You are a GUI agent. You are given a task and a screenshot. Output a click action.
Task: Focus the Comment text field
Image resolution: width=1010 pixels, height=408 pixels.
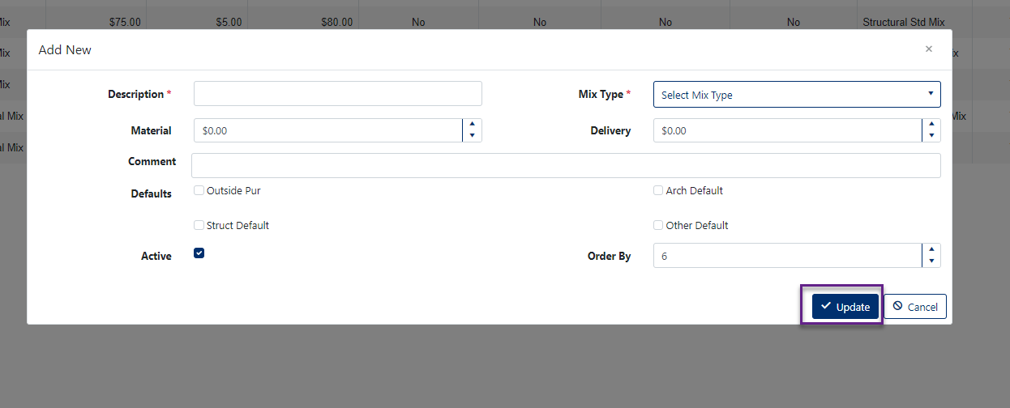(x=566, y=165)
